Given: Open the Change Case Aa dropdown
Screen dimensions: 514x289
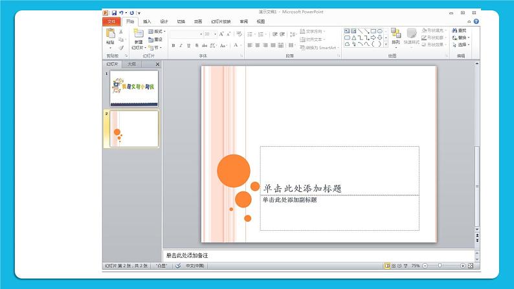Looking at the screenshot, I should pos(223,45).
